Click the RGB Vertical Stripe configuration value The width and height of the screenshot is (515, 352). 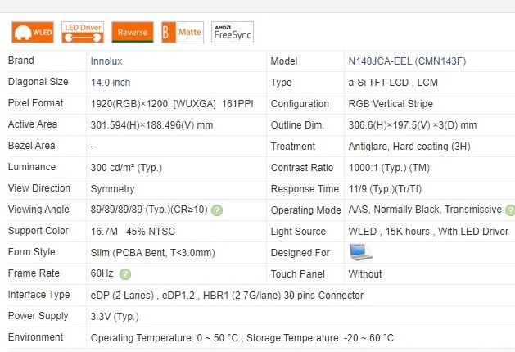coord(391,104)
